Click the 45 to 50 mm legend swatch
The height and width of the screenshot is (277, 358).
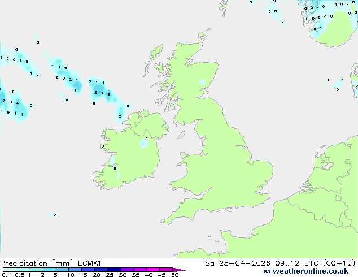click(166, 270)
